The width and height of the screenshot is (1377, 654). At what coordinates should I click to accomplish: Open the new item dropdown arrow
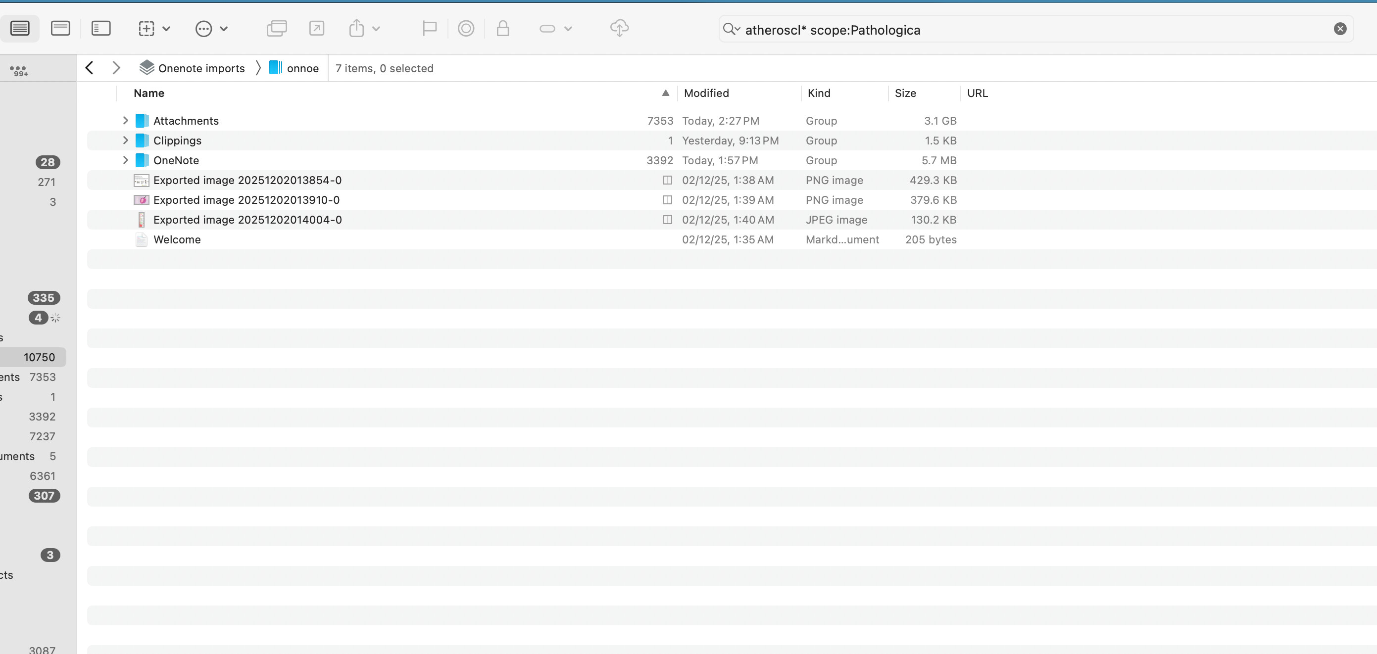[x=166, y=29]
